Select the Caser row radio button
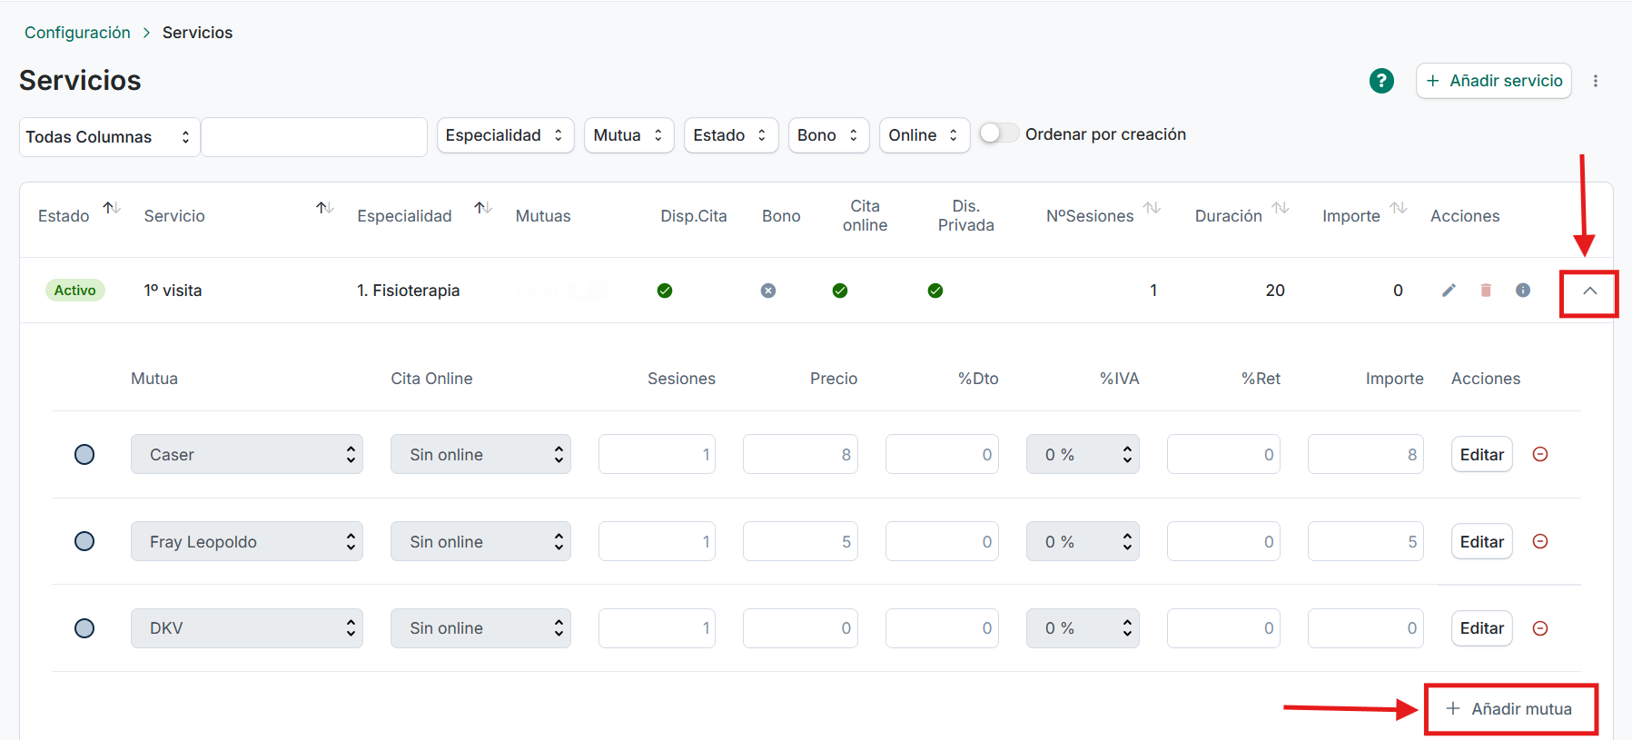This screenshot has height=740, width=1632. click(x=84, y=454)
